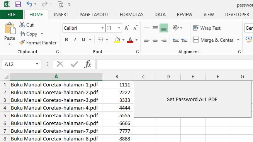Image resolution: width=253 pixels, height=142 pixels.
Task: Expand underline style dropdown
Action: coord(90,40)
